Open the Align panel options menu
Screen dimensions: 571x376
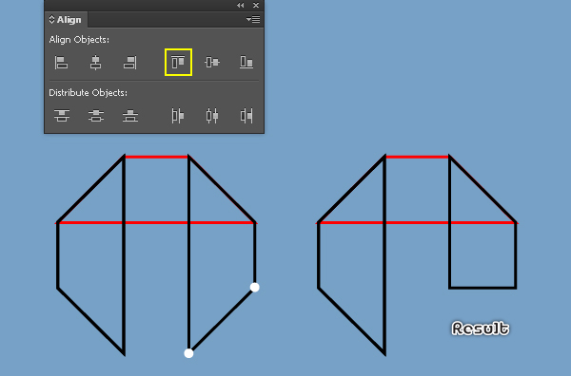pyautogui.click(x=253, y=19)
